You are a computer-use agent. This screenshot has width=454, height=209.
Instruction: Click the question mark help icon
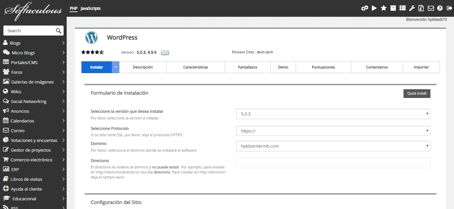click(440, 8)
